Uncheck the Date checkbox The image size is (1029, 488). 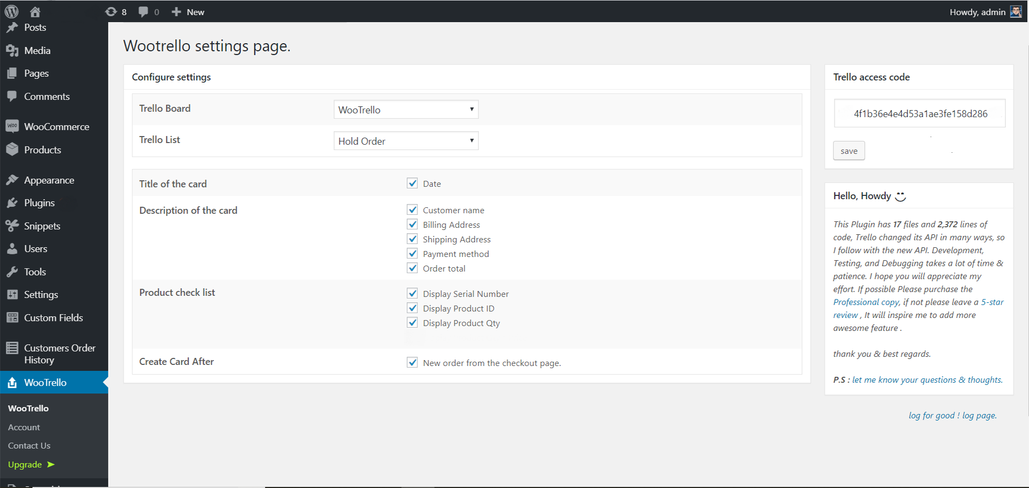pos(412,183)
